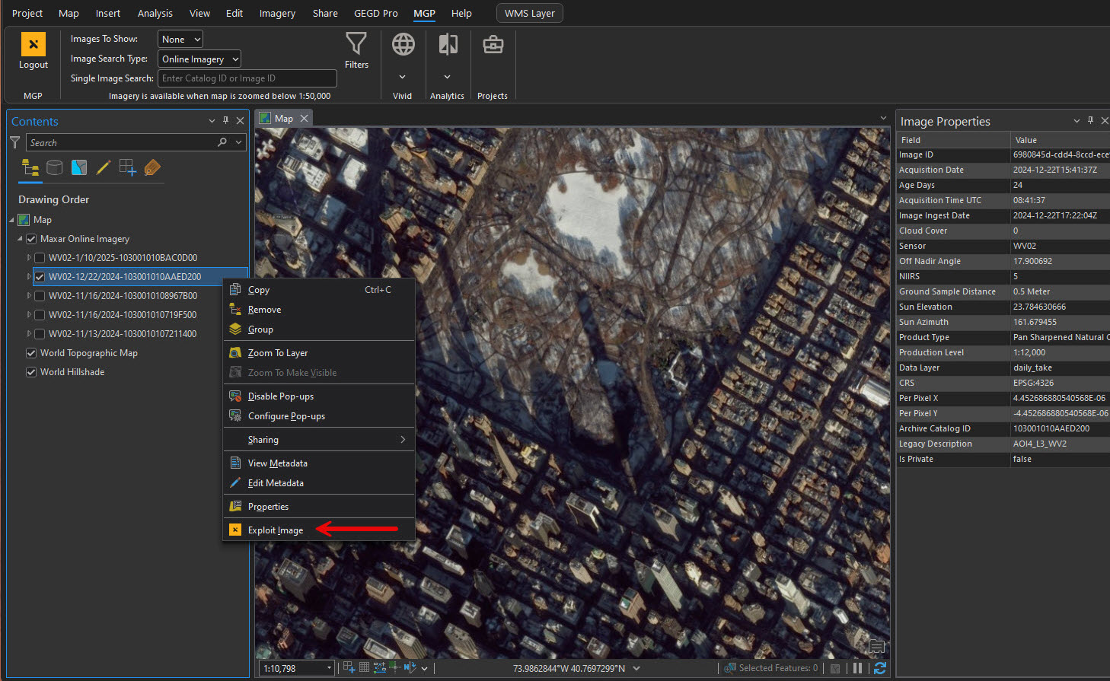The height and width of the screenshot is (681, 1110).
Task: Select Properties in context menu
Action: [x=319, y=507]
